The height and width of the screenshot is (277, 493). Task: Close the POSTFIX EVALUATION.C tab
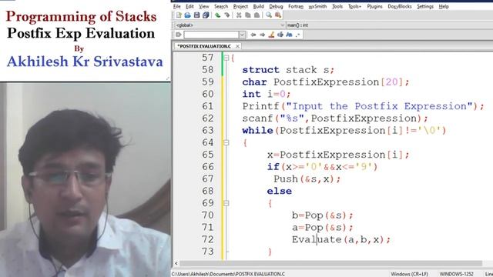(238, 46)
